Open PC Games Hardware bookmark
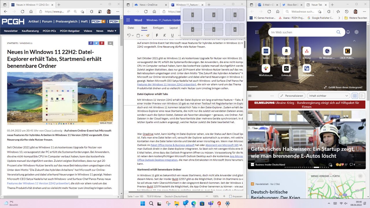The height and width of the screenshot is (208, 370). tap(262, 18)
